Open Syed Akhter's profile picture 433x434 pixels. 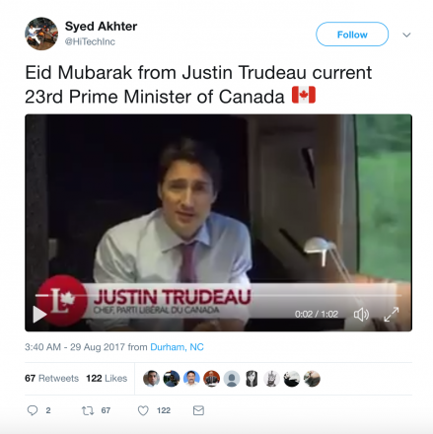tap(41, 34)
